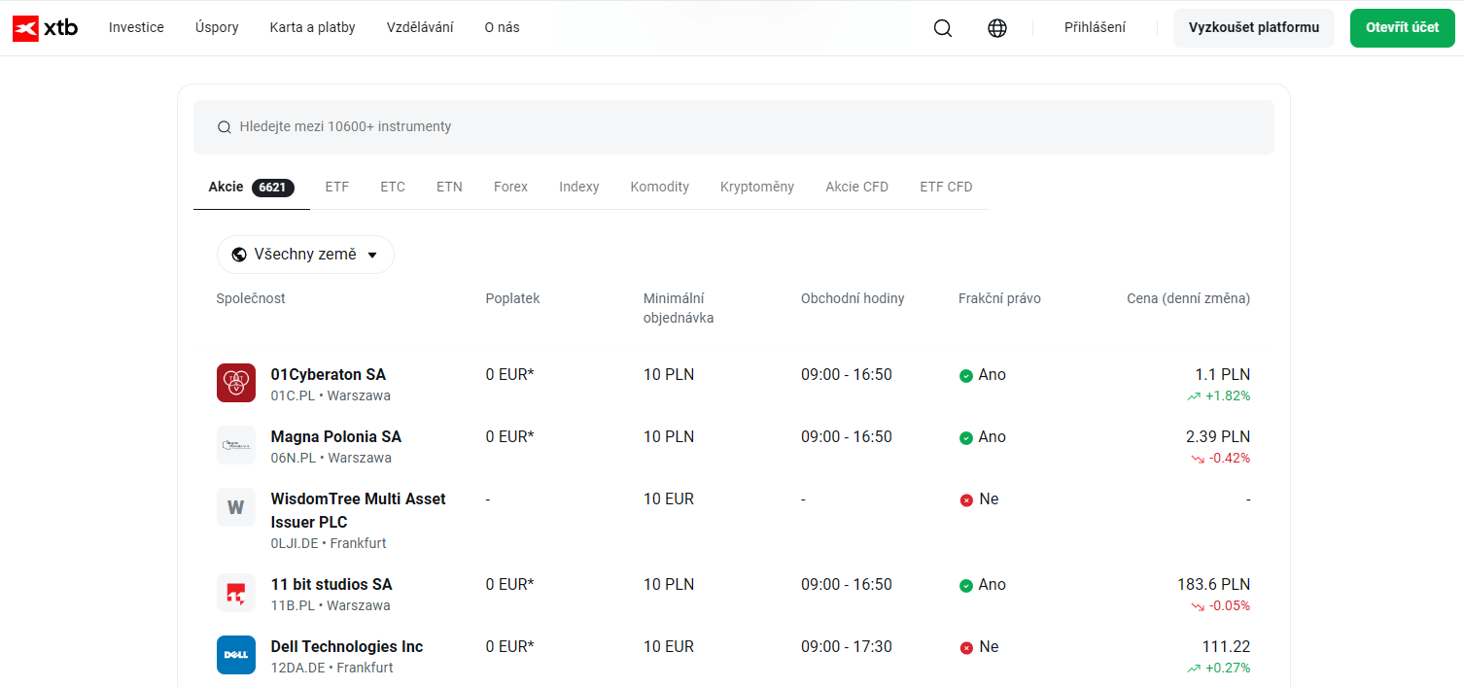
Task: Expand the Všechny země country dropdown
Action: click(x=305, y=255)
